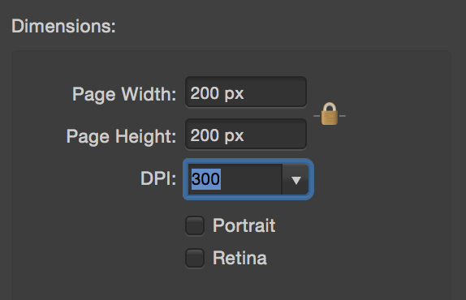Click the highlighted 300 value
466x300 pixels.
click(206, 179)
